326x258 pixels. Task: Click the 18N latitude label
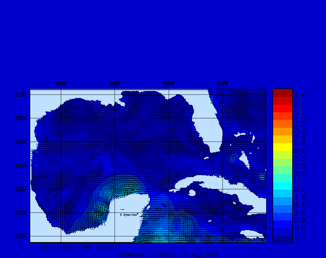[x=20, y=236]
